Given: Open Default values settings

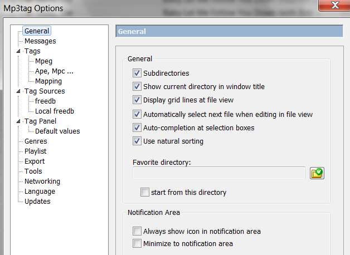Looking at the screenshot, I should click(x=57, y=131).
